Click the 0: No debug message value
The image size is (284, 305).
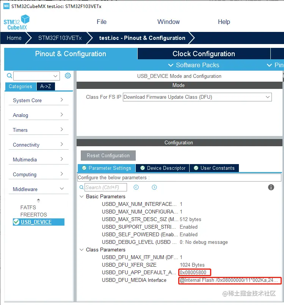point(204,242)
